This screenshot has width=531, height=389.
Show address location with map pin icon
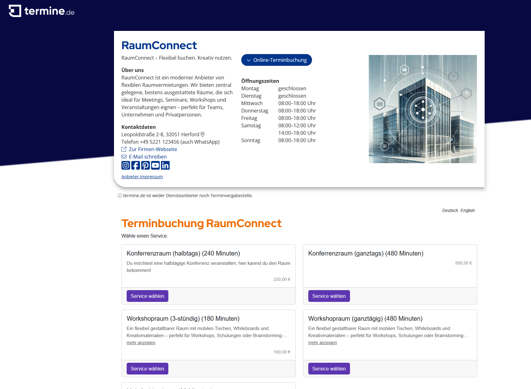[203, 134]
